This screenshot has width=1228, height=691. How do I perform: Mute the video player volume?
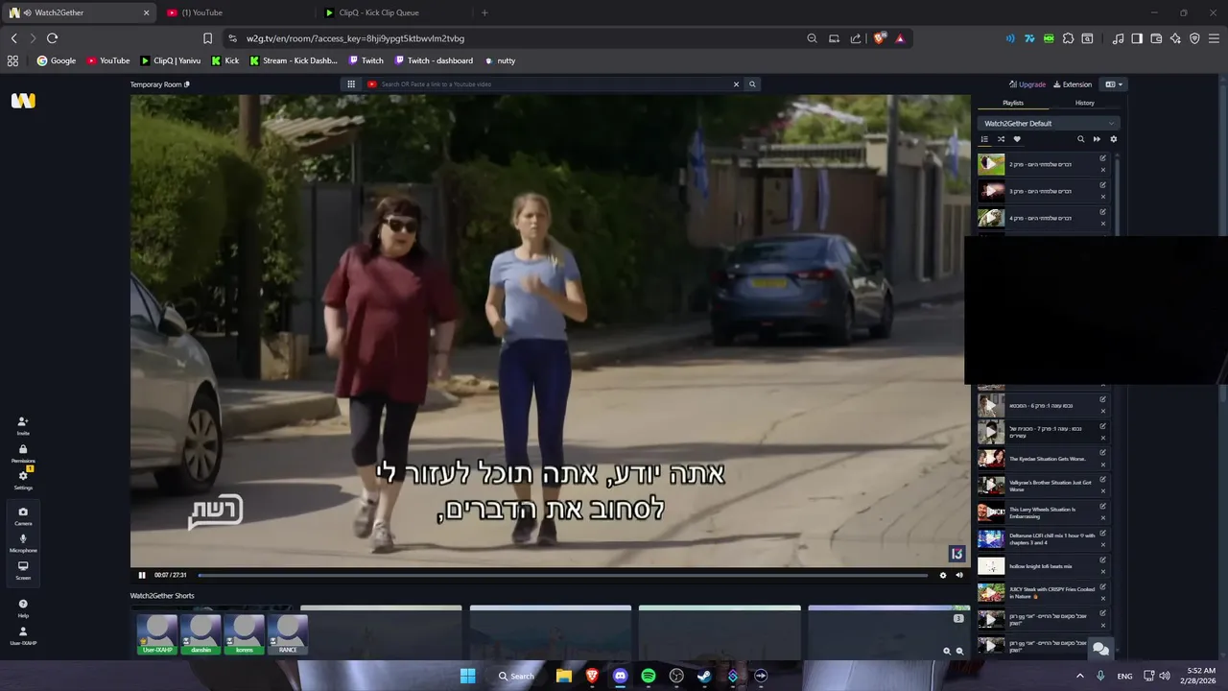[958, 575]
